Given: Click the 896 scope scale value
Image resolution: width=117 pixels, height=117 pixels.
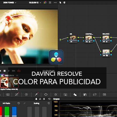Looking at the screenshot, I should coord(56,106).
